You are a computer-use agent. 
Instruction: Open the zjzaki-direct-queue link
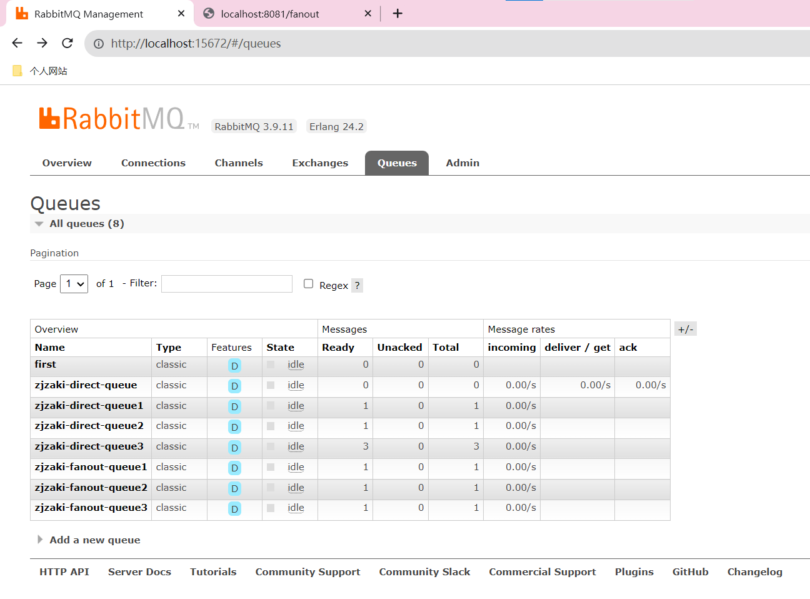point(86,385)
